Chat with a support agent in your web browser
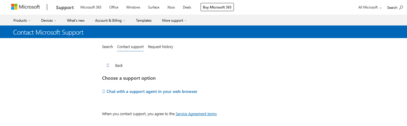The height and width of the screenshot is (126, 407). click(152, 91)
